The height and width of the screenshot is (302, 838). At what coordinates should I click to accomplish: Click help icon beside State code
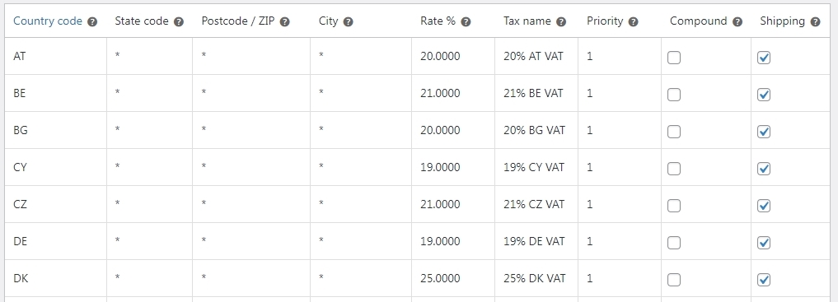(x=179, y=22)
